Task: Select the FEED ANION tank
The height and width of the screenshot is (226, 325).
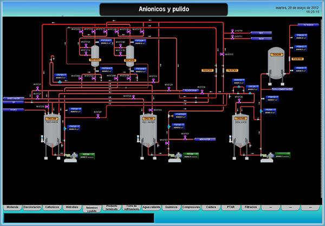Action: tap(52, 130)
